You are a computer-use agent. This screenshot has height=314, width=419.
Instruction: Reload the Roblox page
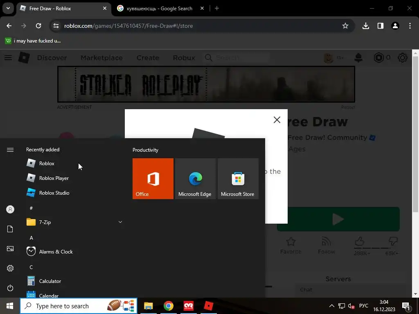click(x=38, y=26)
